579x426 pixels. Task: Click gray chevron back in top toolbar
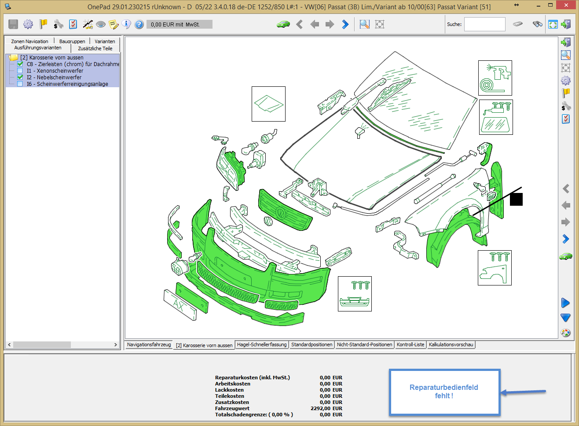click(x=300, y=24)
